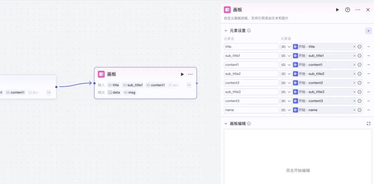Clear the 开始 - content3 reference value
The width and height of the screenshot is (374, 184).
click(354, 101)
